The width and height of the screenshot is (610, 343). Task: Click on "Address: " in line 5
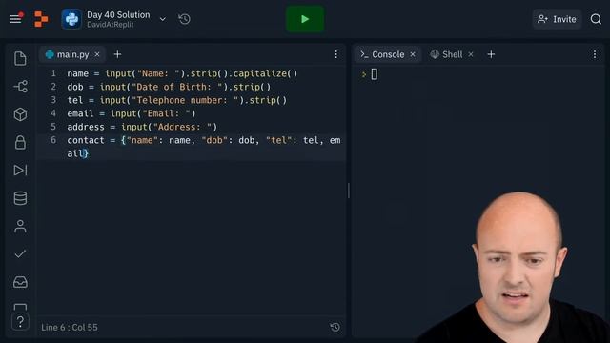[182, 127]
